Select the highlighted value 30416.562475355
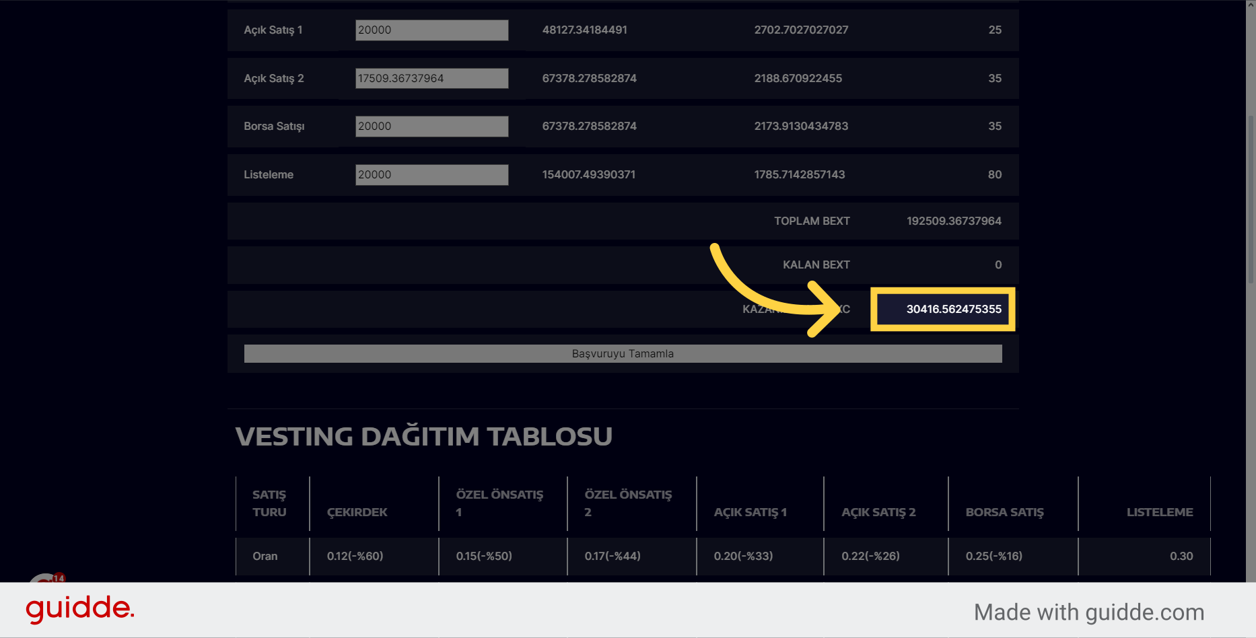The image size is (1256, 638). [x=954, y=309]
